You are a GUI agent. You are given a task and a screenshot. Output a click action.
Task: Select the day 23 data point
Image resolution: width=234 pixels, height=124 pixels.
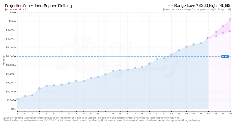pos(179,50)
